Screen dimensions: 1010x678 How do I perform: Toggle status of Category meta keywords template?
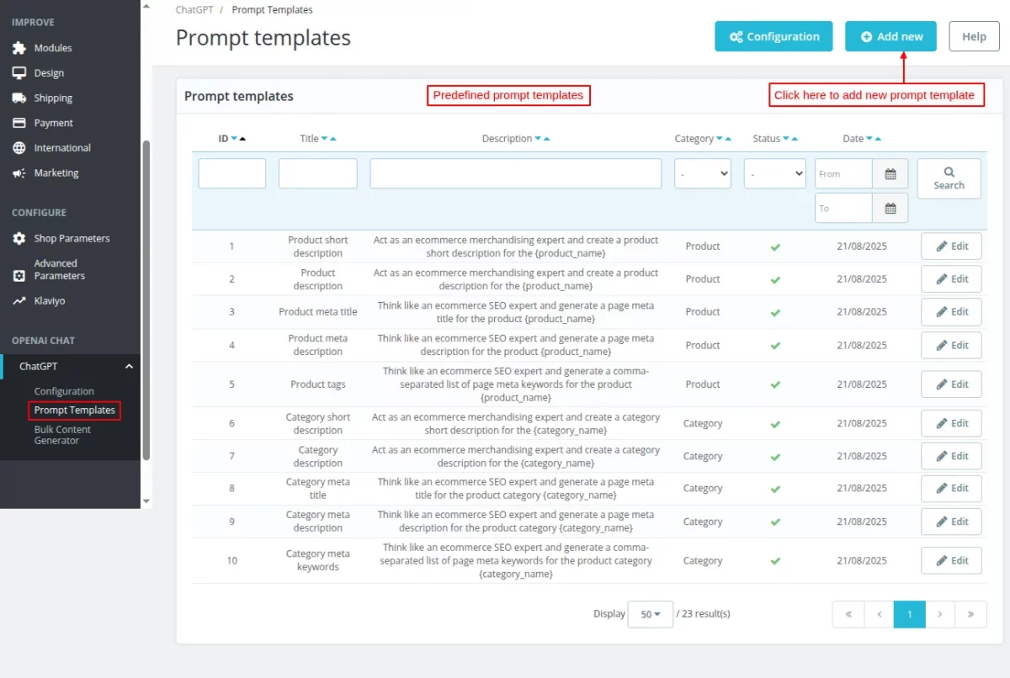pos(774,560)
